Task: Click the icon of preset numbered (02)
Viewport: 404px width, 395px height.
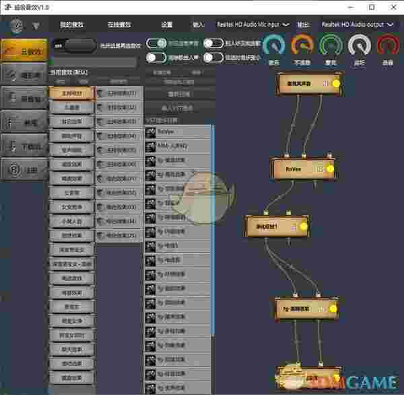Action: [x=100, y=108]
